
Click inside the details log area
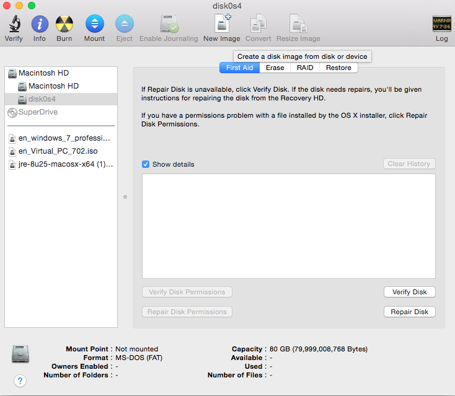[x=289, y=226]
